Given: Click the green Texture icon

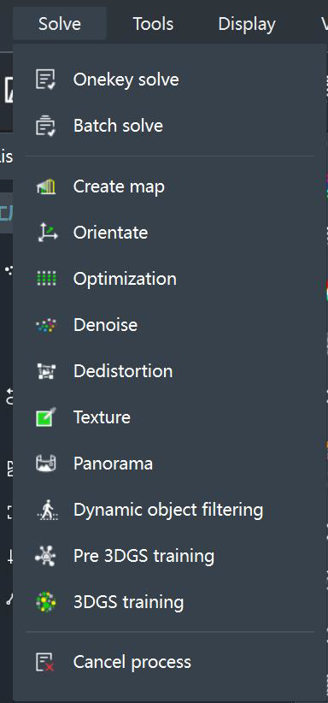Looking at the screenshot, I should pos(46,417).
